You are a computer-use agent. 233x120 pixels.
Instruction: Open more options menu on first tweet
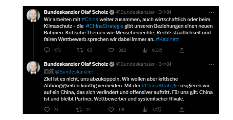(x=211, y=12)
